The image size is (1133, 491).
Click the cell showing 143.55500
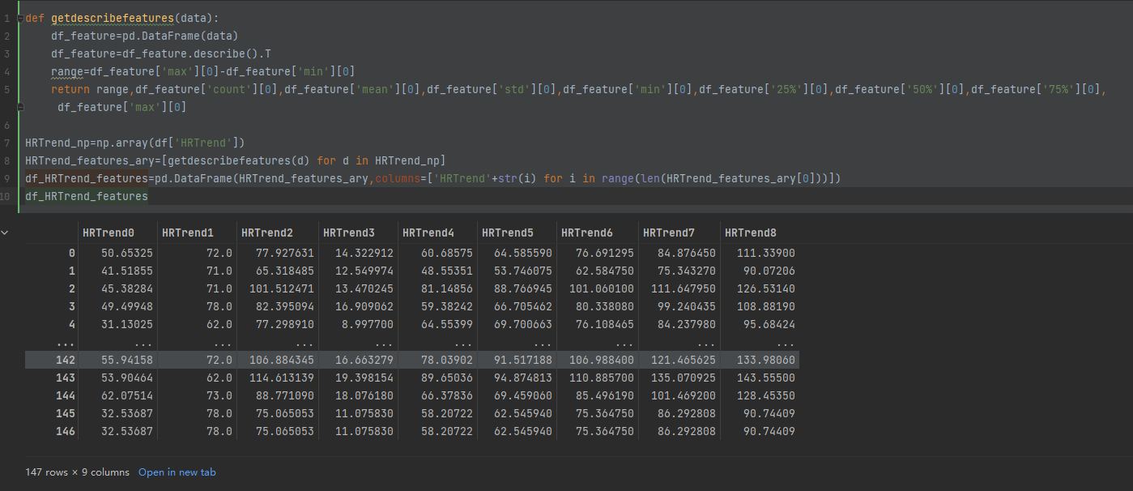(765, 378)
